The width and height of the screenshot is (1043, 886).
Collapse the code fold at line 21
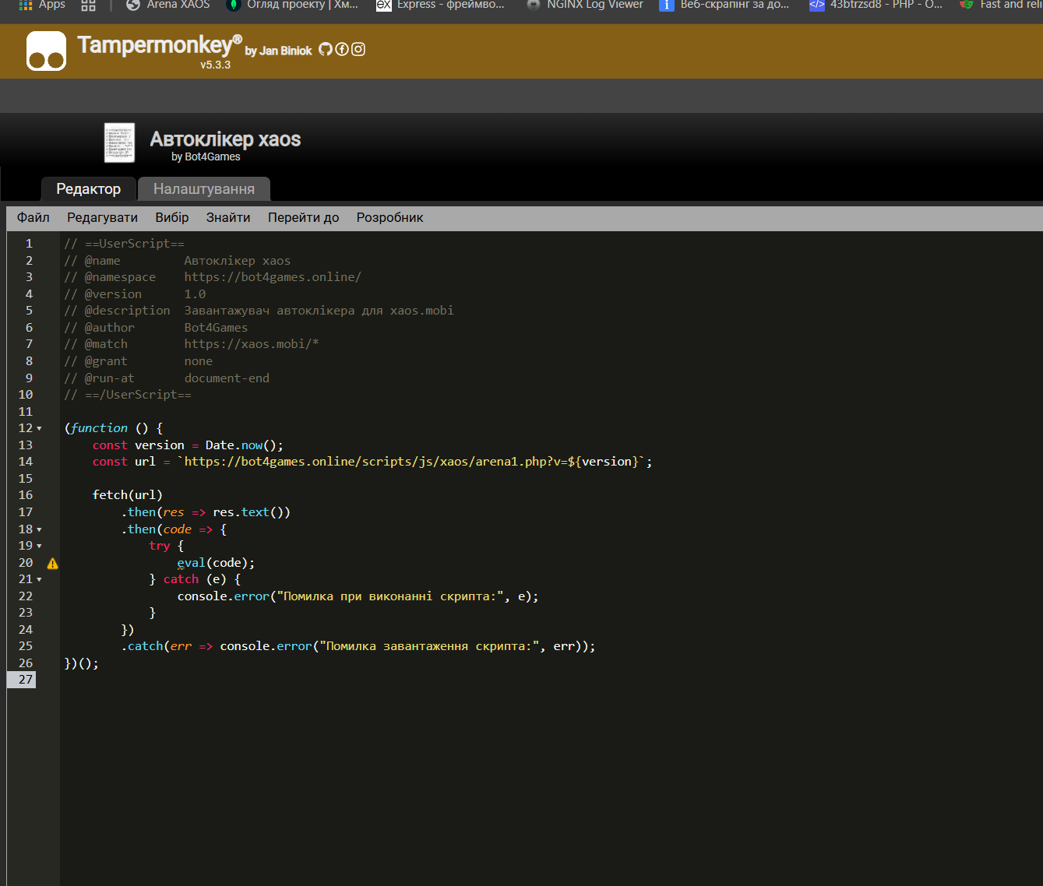point(40,580)
